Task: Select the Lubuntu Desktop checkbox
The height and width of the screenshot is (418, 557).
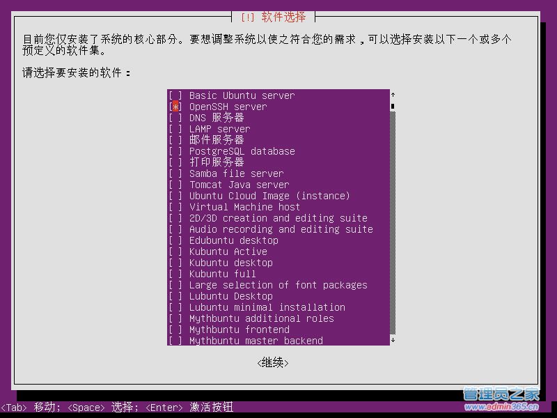Action: pyautogui.click(x=175, y=296)
